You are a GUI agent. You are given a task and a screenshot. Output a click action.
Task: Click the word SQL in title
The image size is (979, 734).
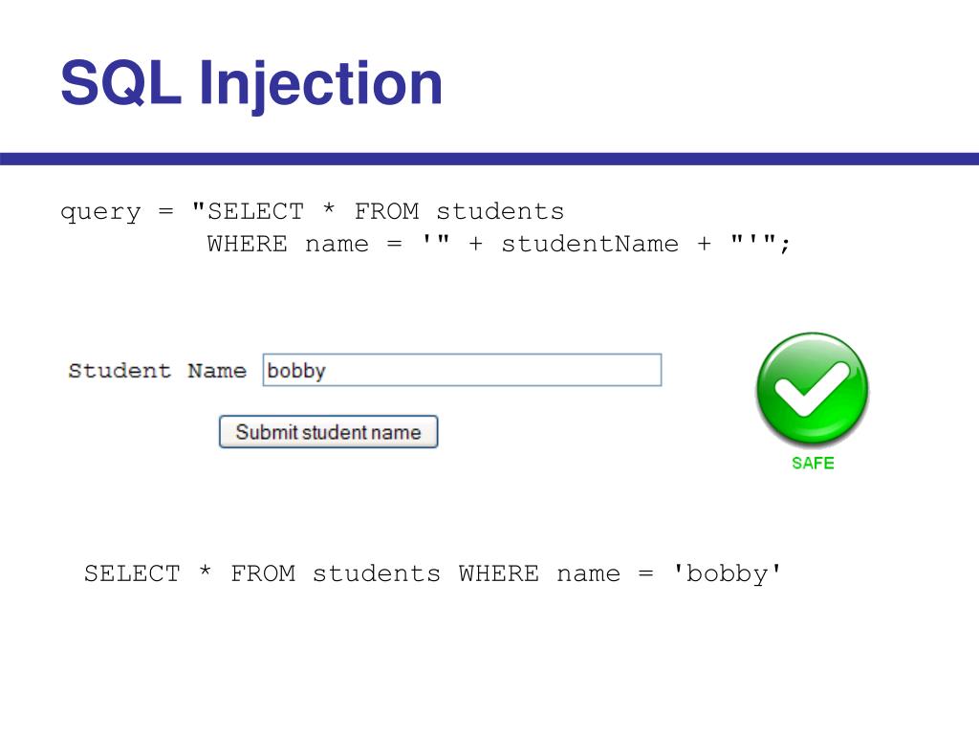click(120, 83)
